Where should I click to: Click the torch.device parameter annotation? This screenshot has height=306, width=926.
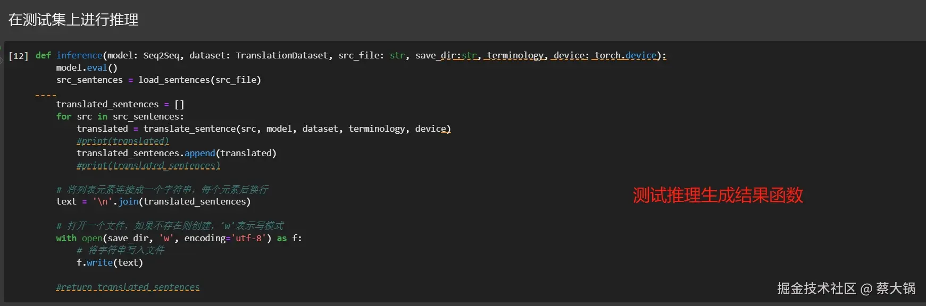(x=625, y=55)
